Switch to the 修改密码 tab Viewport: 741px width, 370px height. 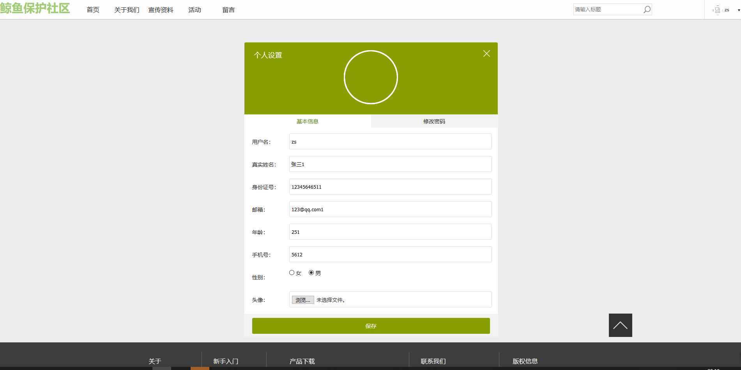coord(434,121)
